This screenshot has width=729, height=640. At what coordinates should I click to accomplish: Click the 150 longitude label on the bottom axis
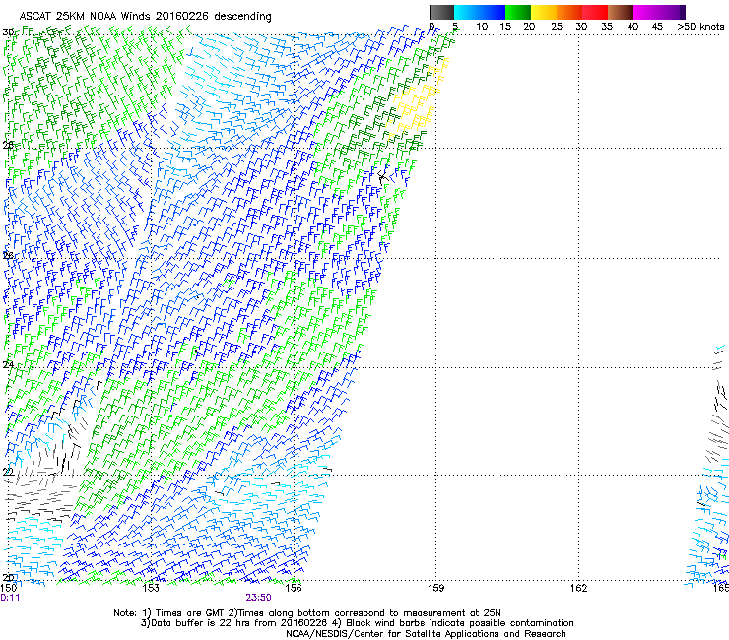8,588
